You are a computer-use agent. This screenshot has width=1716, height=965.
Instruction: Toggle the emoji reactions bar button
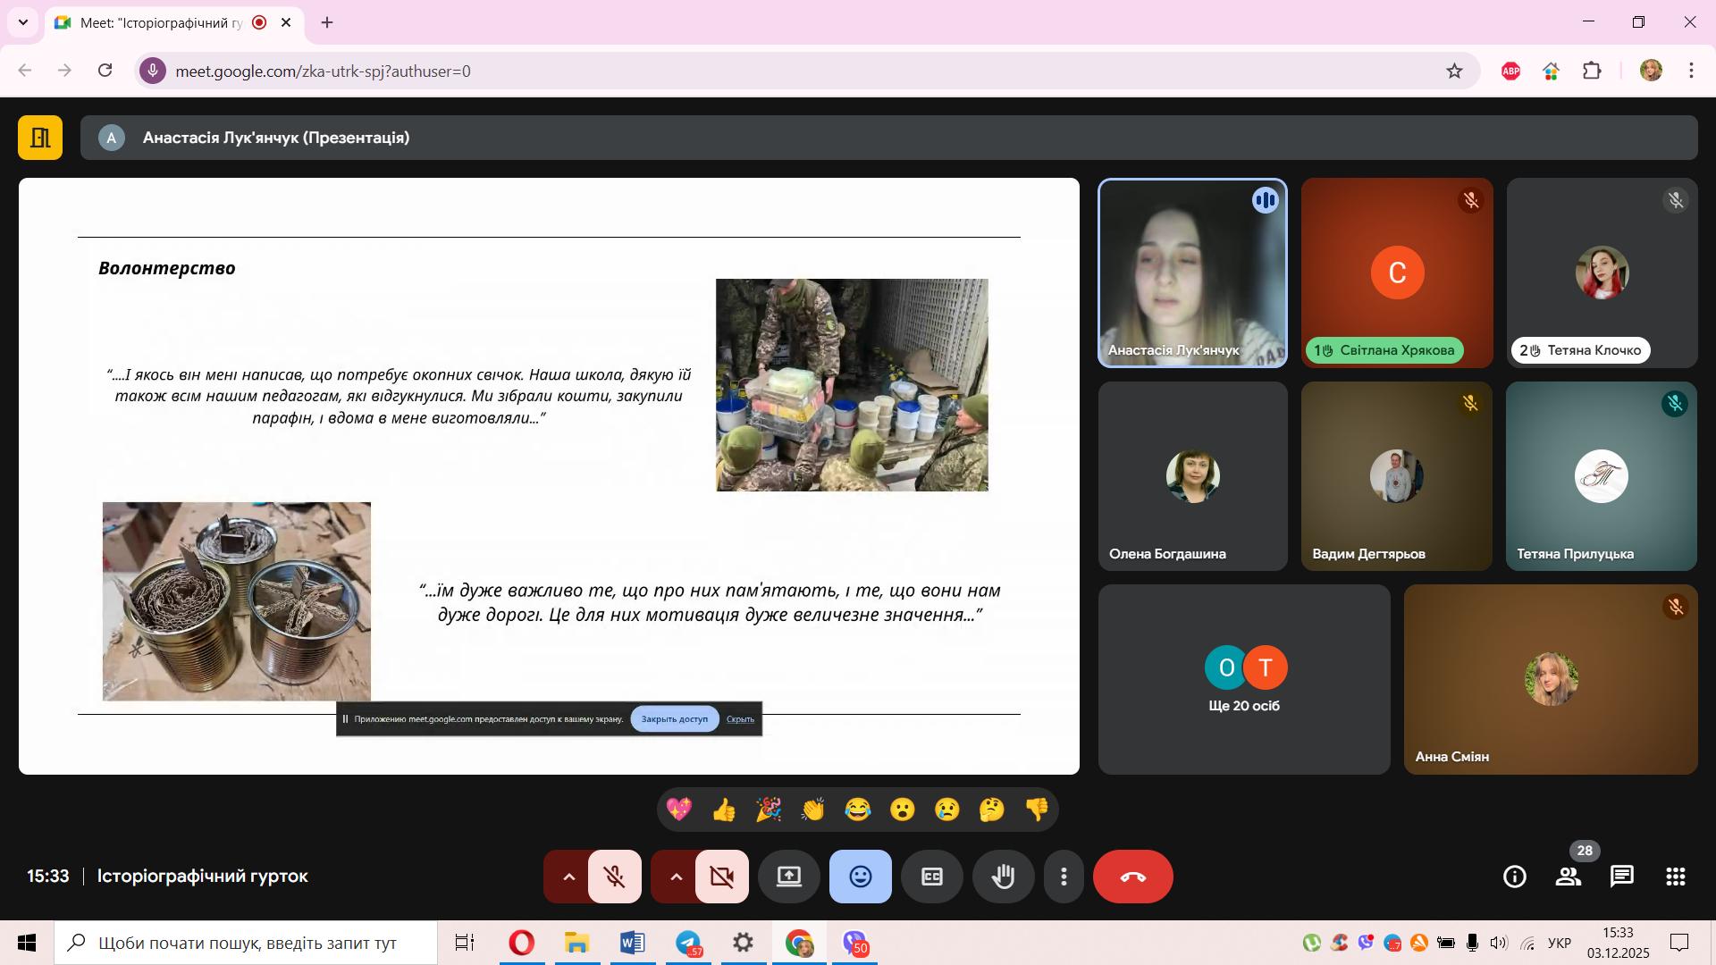coord(860,877)
